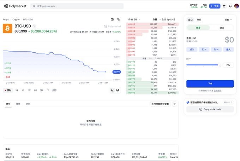The height and width of the screenshot is (161, 240).
Task: Click the leverage slider handle
Action: click(219, 65)
